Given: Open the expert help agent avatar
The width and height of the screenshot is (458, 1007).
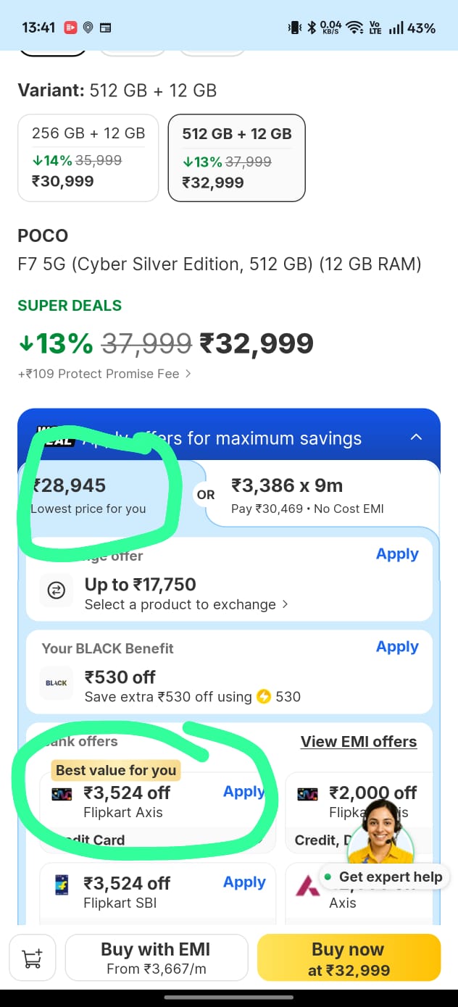Looking at the screenshot, I should point(380,833).
